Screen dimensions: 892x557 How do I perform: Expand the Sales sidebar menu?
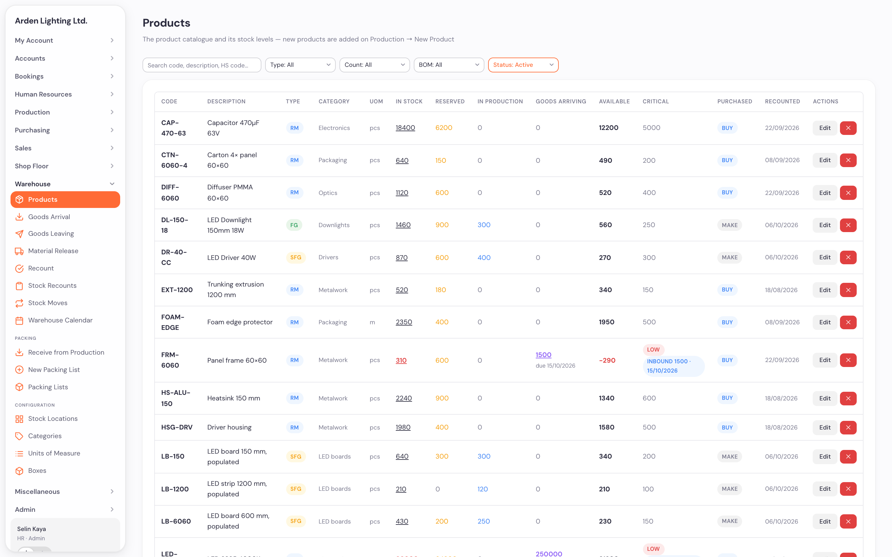[x=65, y=148]
